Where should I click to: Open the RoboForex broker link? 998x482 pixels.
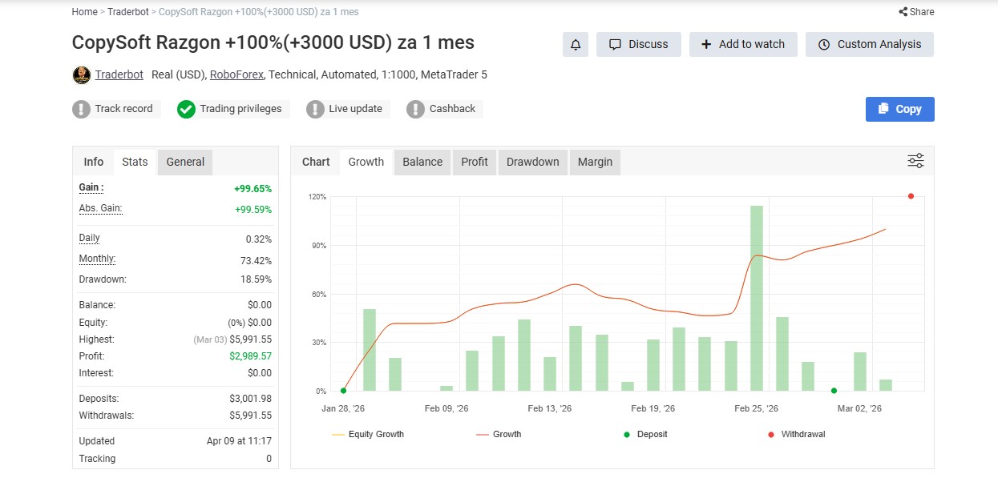click(236, 74)
